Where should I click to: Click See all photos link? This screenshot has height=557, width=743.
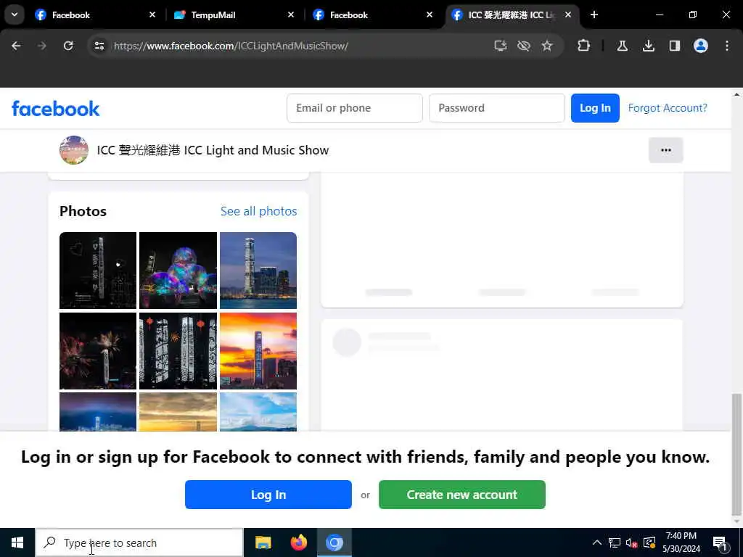pyautogui.click(x=259, y=211)
